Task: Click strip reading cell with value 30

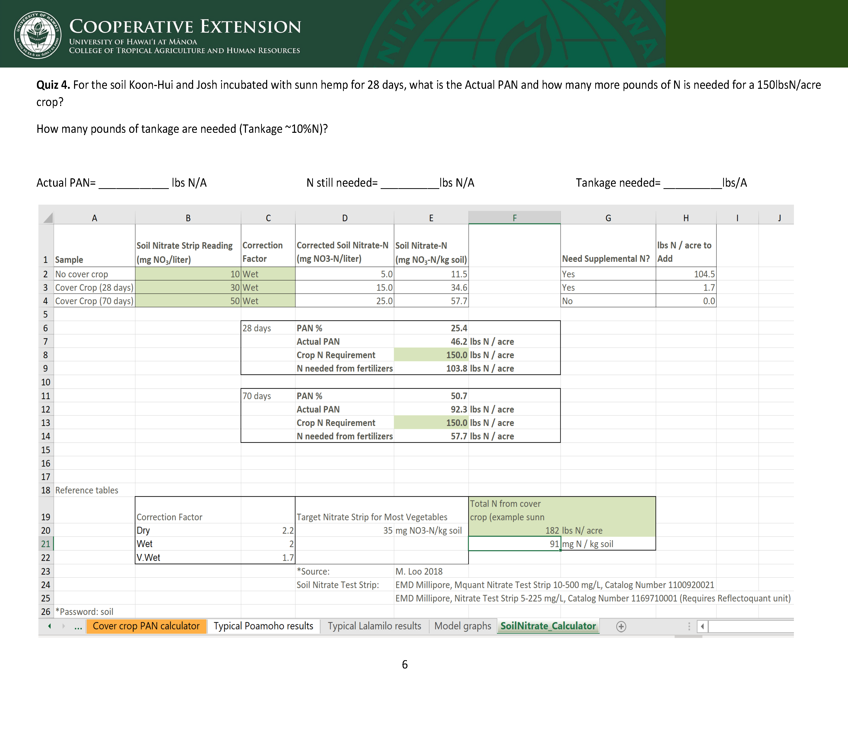Action: click(188, 288)
